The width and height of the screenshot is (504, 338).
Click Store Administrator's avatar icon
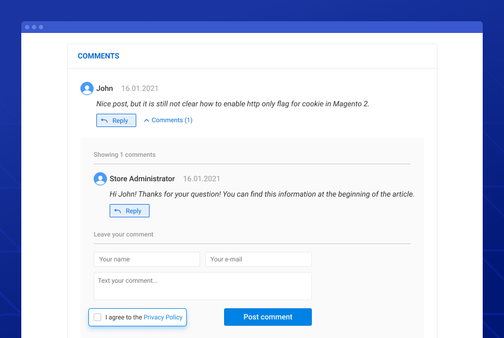100,179
